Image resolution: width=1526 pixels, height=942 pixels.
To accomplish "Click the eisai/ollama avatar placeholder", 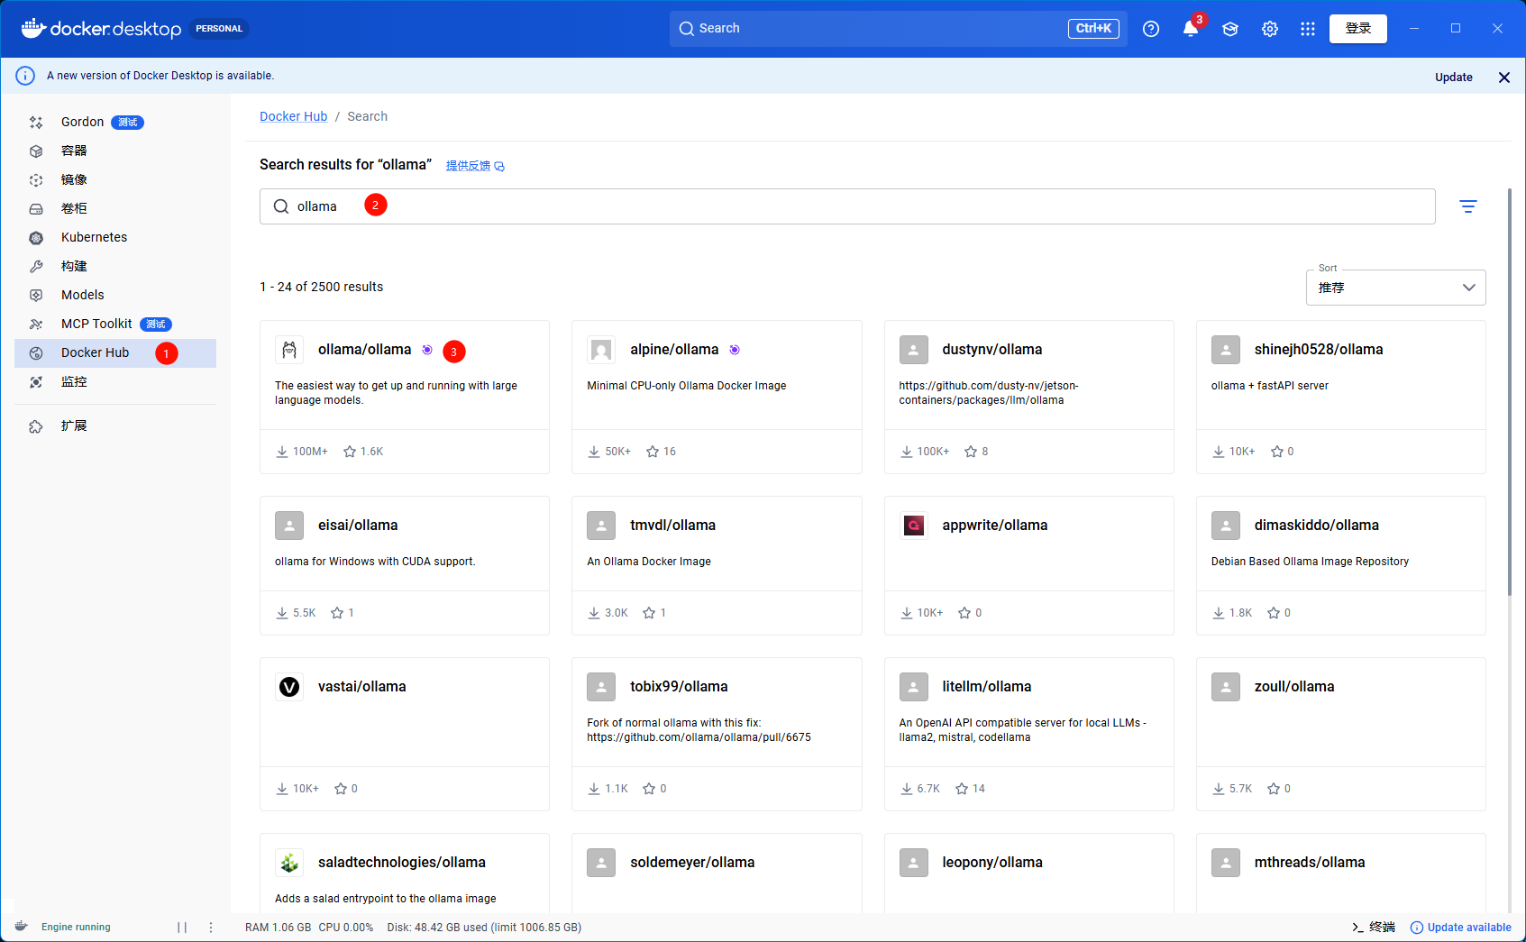I will pyautogui.click(x=289, y=526).
